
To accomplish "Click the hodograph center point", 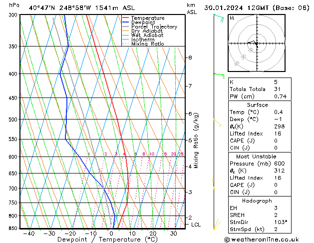I will pyautogui.click(x=256, y=43).
